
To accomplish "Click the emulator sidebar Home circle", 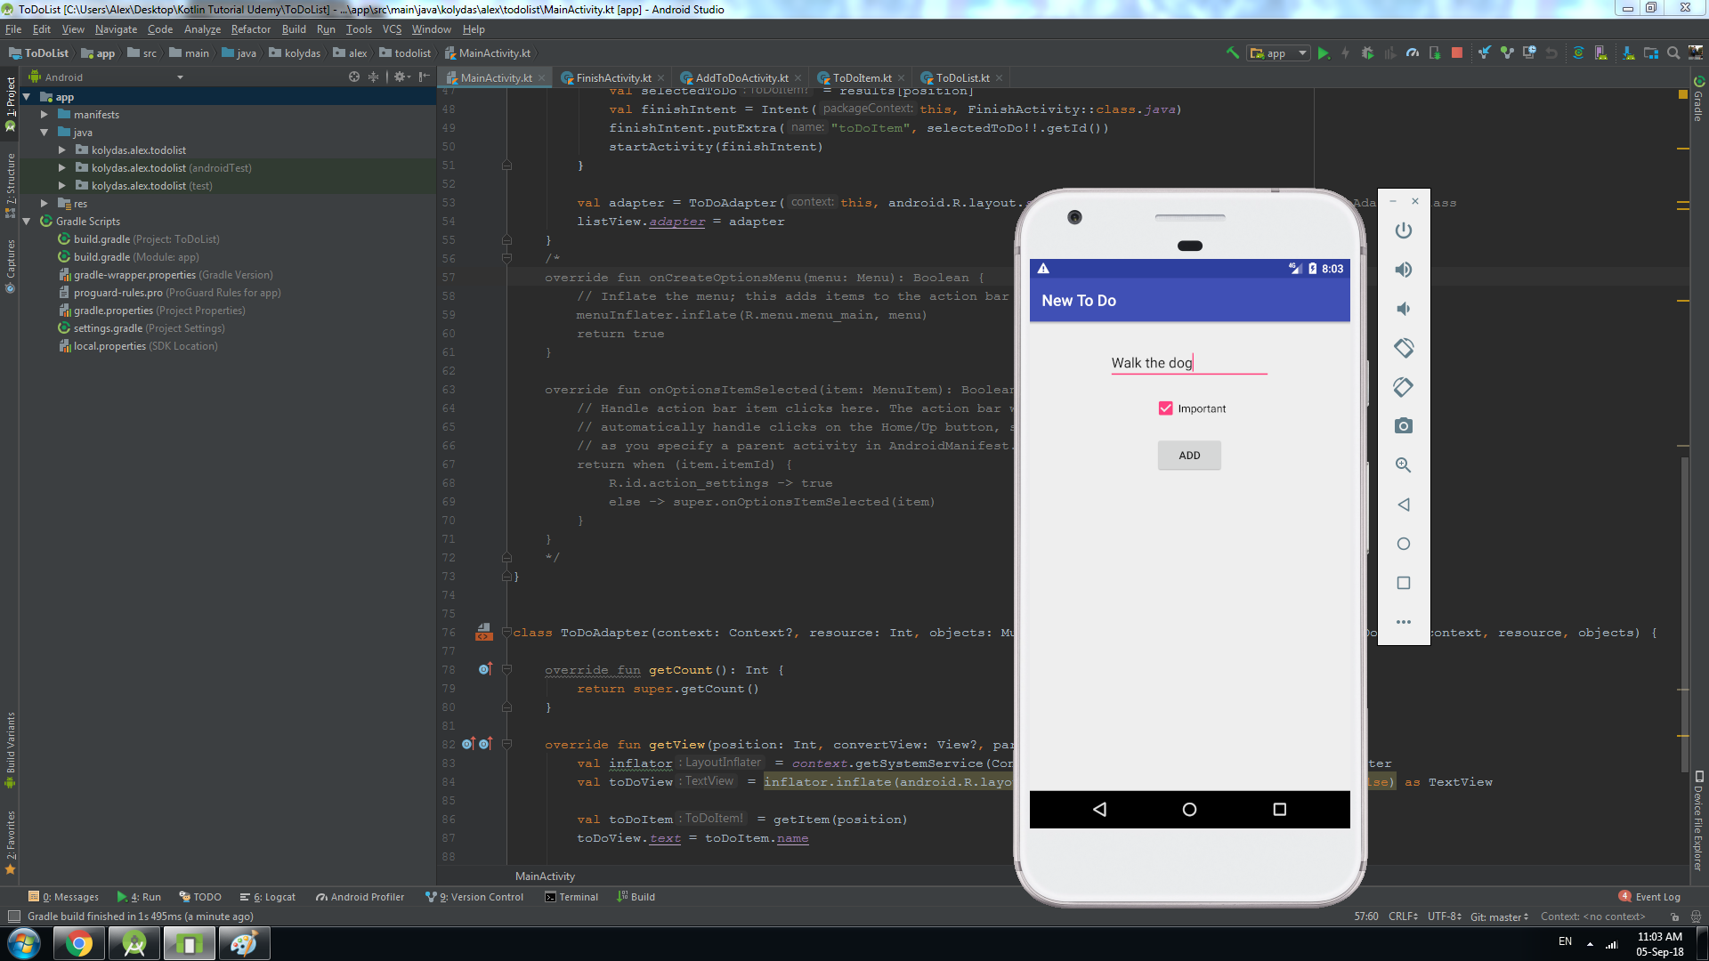I will point(1404,544).
